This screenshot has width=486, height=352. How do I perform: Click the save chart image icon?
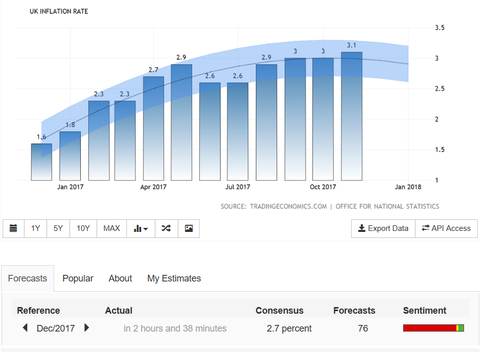[189, 229]
